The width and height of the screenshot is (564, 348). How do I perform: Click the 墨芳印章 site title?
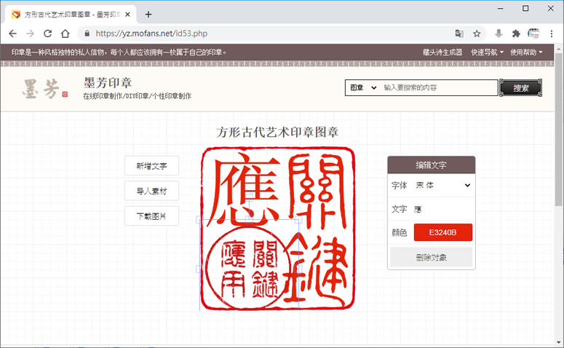108,82
